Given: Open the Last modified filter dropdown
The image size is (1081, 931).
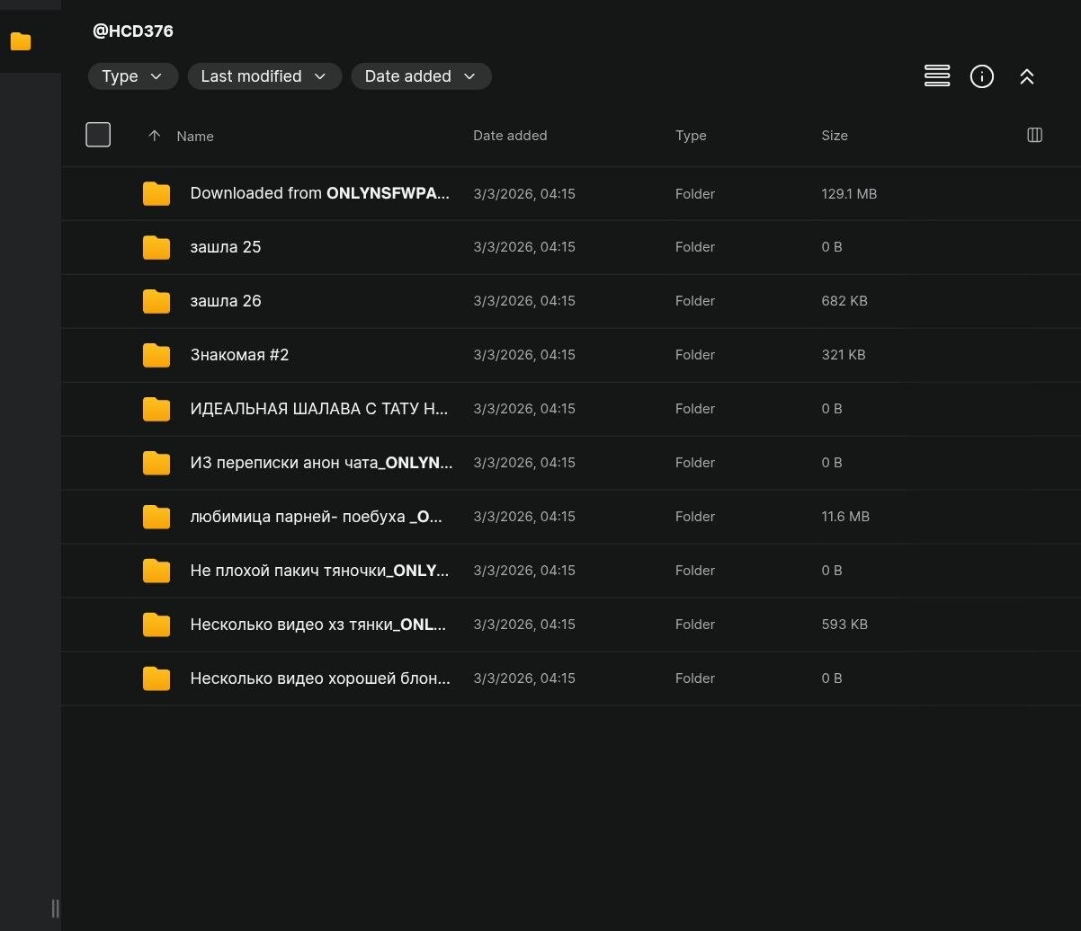Looking at the screenshot, I should 264,76.
